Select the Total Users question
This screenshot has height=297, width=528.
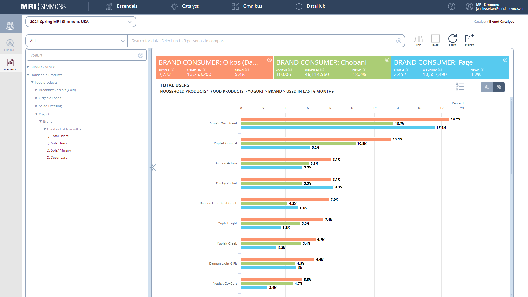[57, 136]
